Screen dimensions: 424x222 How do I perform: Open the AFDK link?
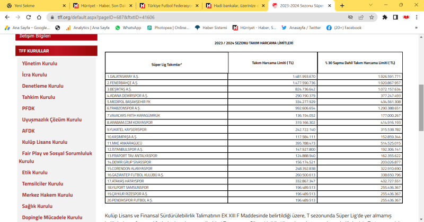[28, 131]
